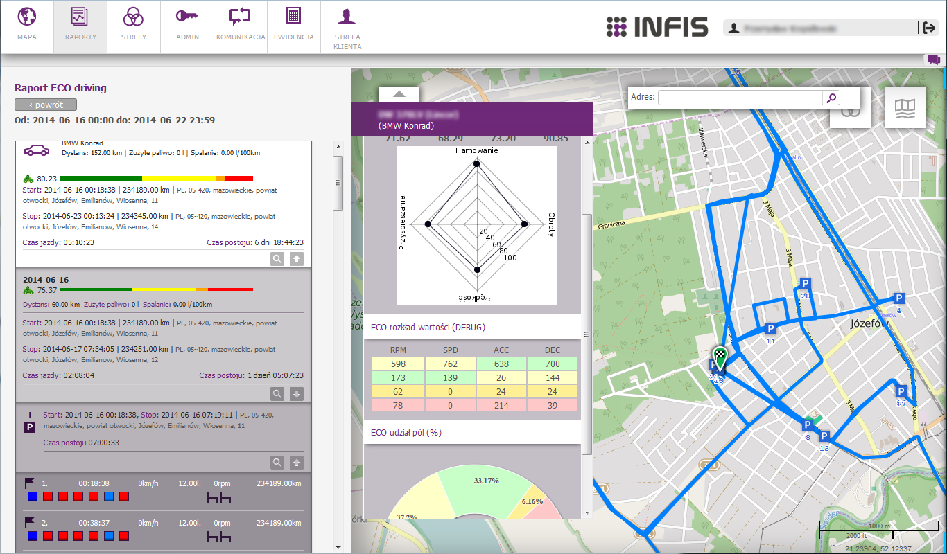The width and height of the screenshot is (947, 554).
Task: Click the Hamowanie point on the radar chart
Action: click(476, 164)
